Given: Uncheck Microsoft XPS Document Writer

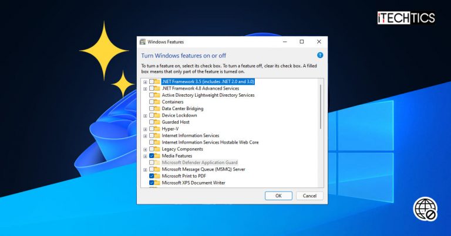Looking at the screenshot, I should tap(152, 183).
